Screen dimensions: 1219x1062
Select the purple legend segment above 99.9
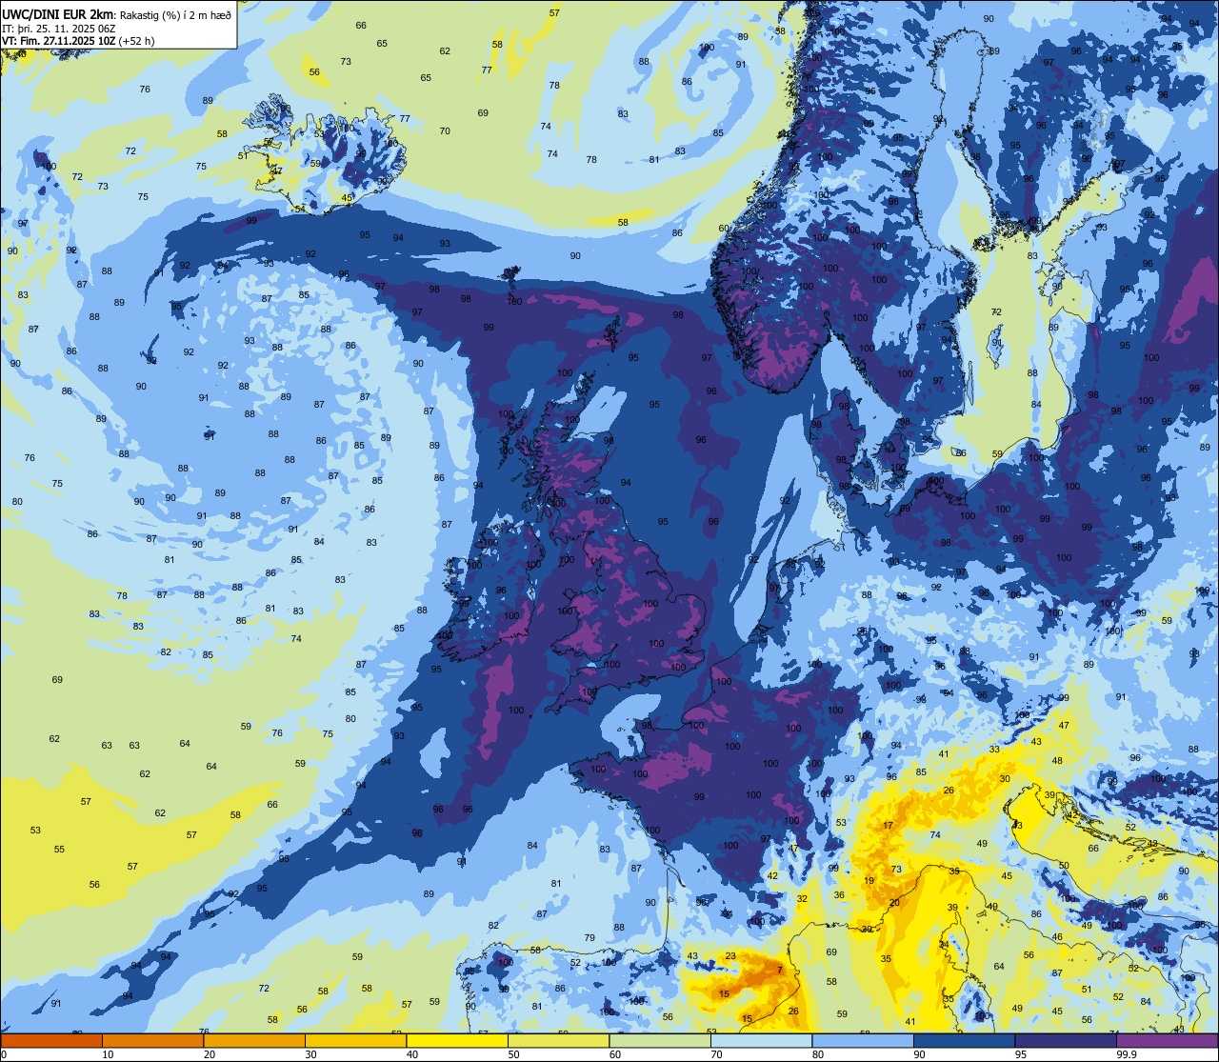pyautogui.click(x=1168, y=1040)
